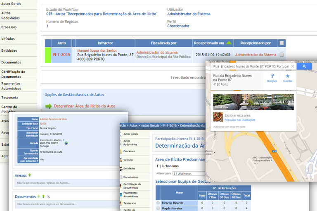Click Determinar Área de Ilícito do Auto link
317x211 pixels.
point(85,106)
